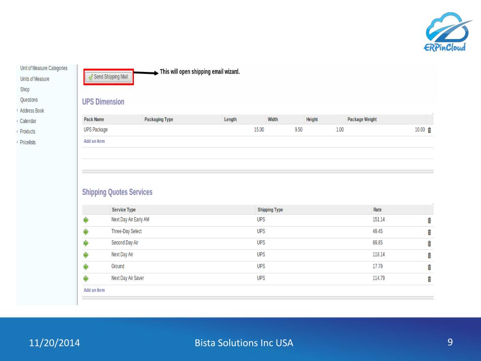Select Ground service green arrow
This screenshot has height=361, width=481.
coord(86,267)
